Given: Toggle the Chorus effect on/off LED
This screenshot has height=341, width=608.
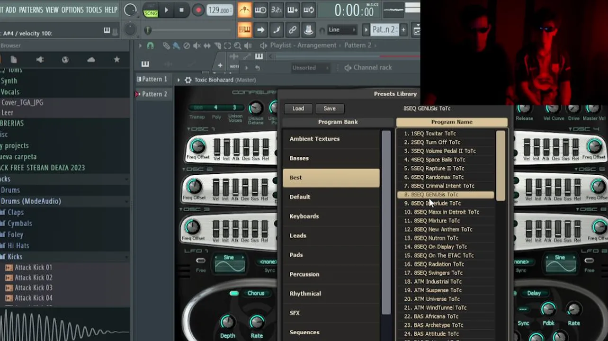Looking at the screenshot, I should [x=234, y=294].
